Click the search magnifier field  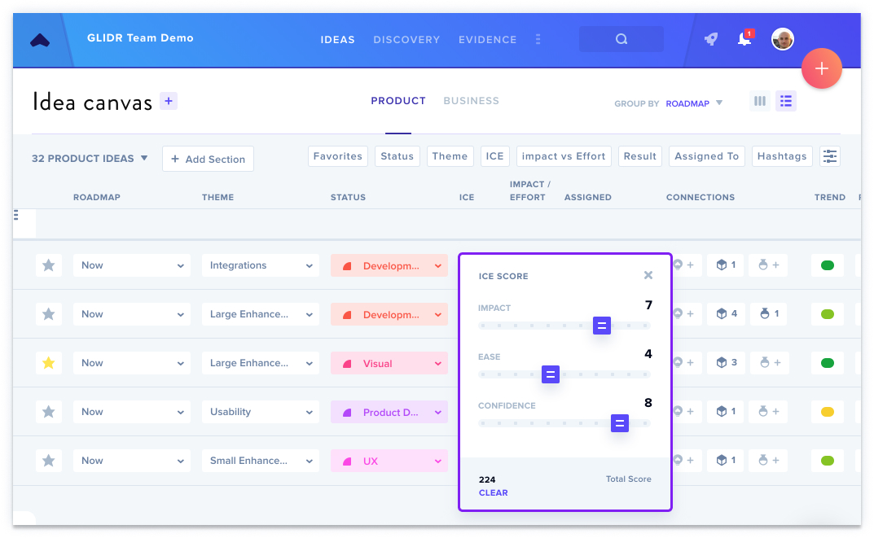point(621,39)
